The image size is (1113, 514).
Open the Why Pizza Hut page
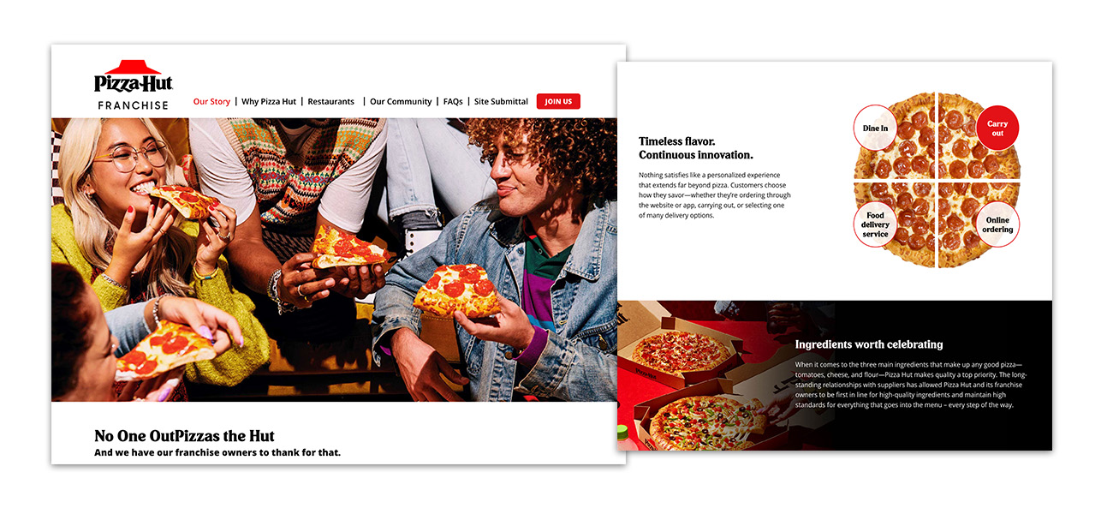[269, 101]
